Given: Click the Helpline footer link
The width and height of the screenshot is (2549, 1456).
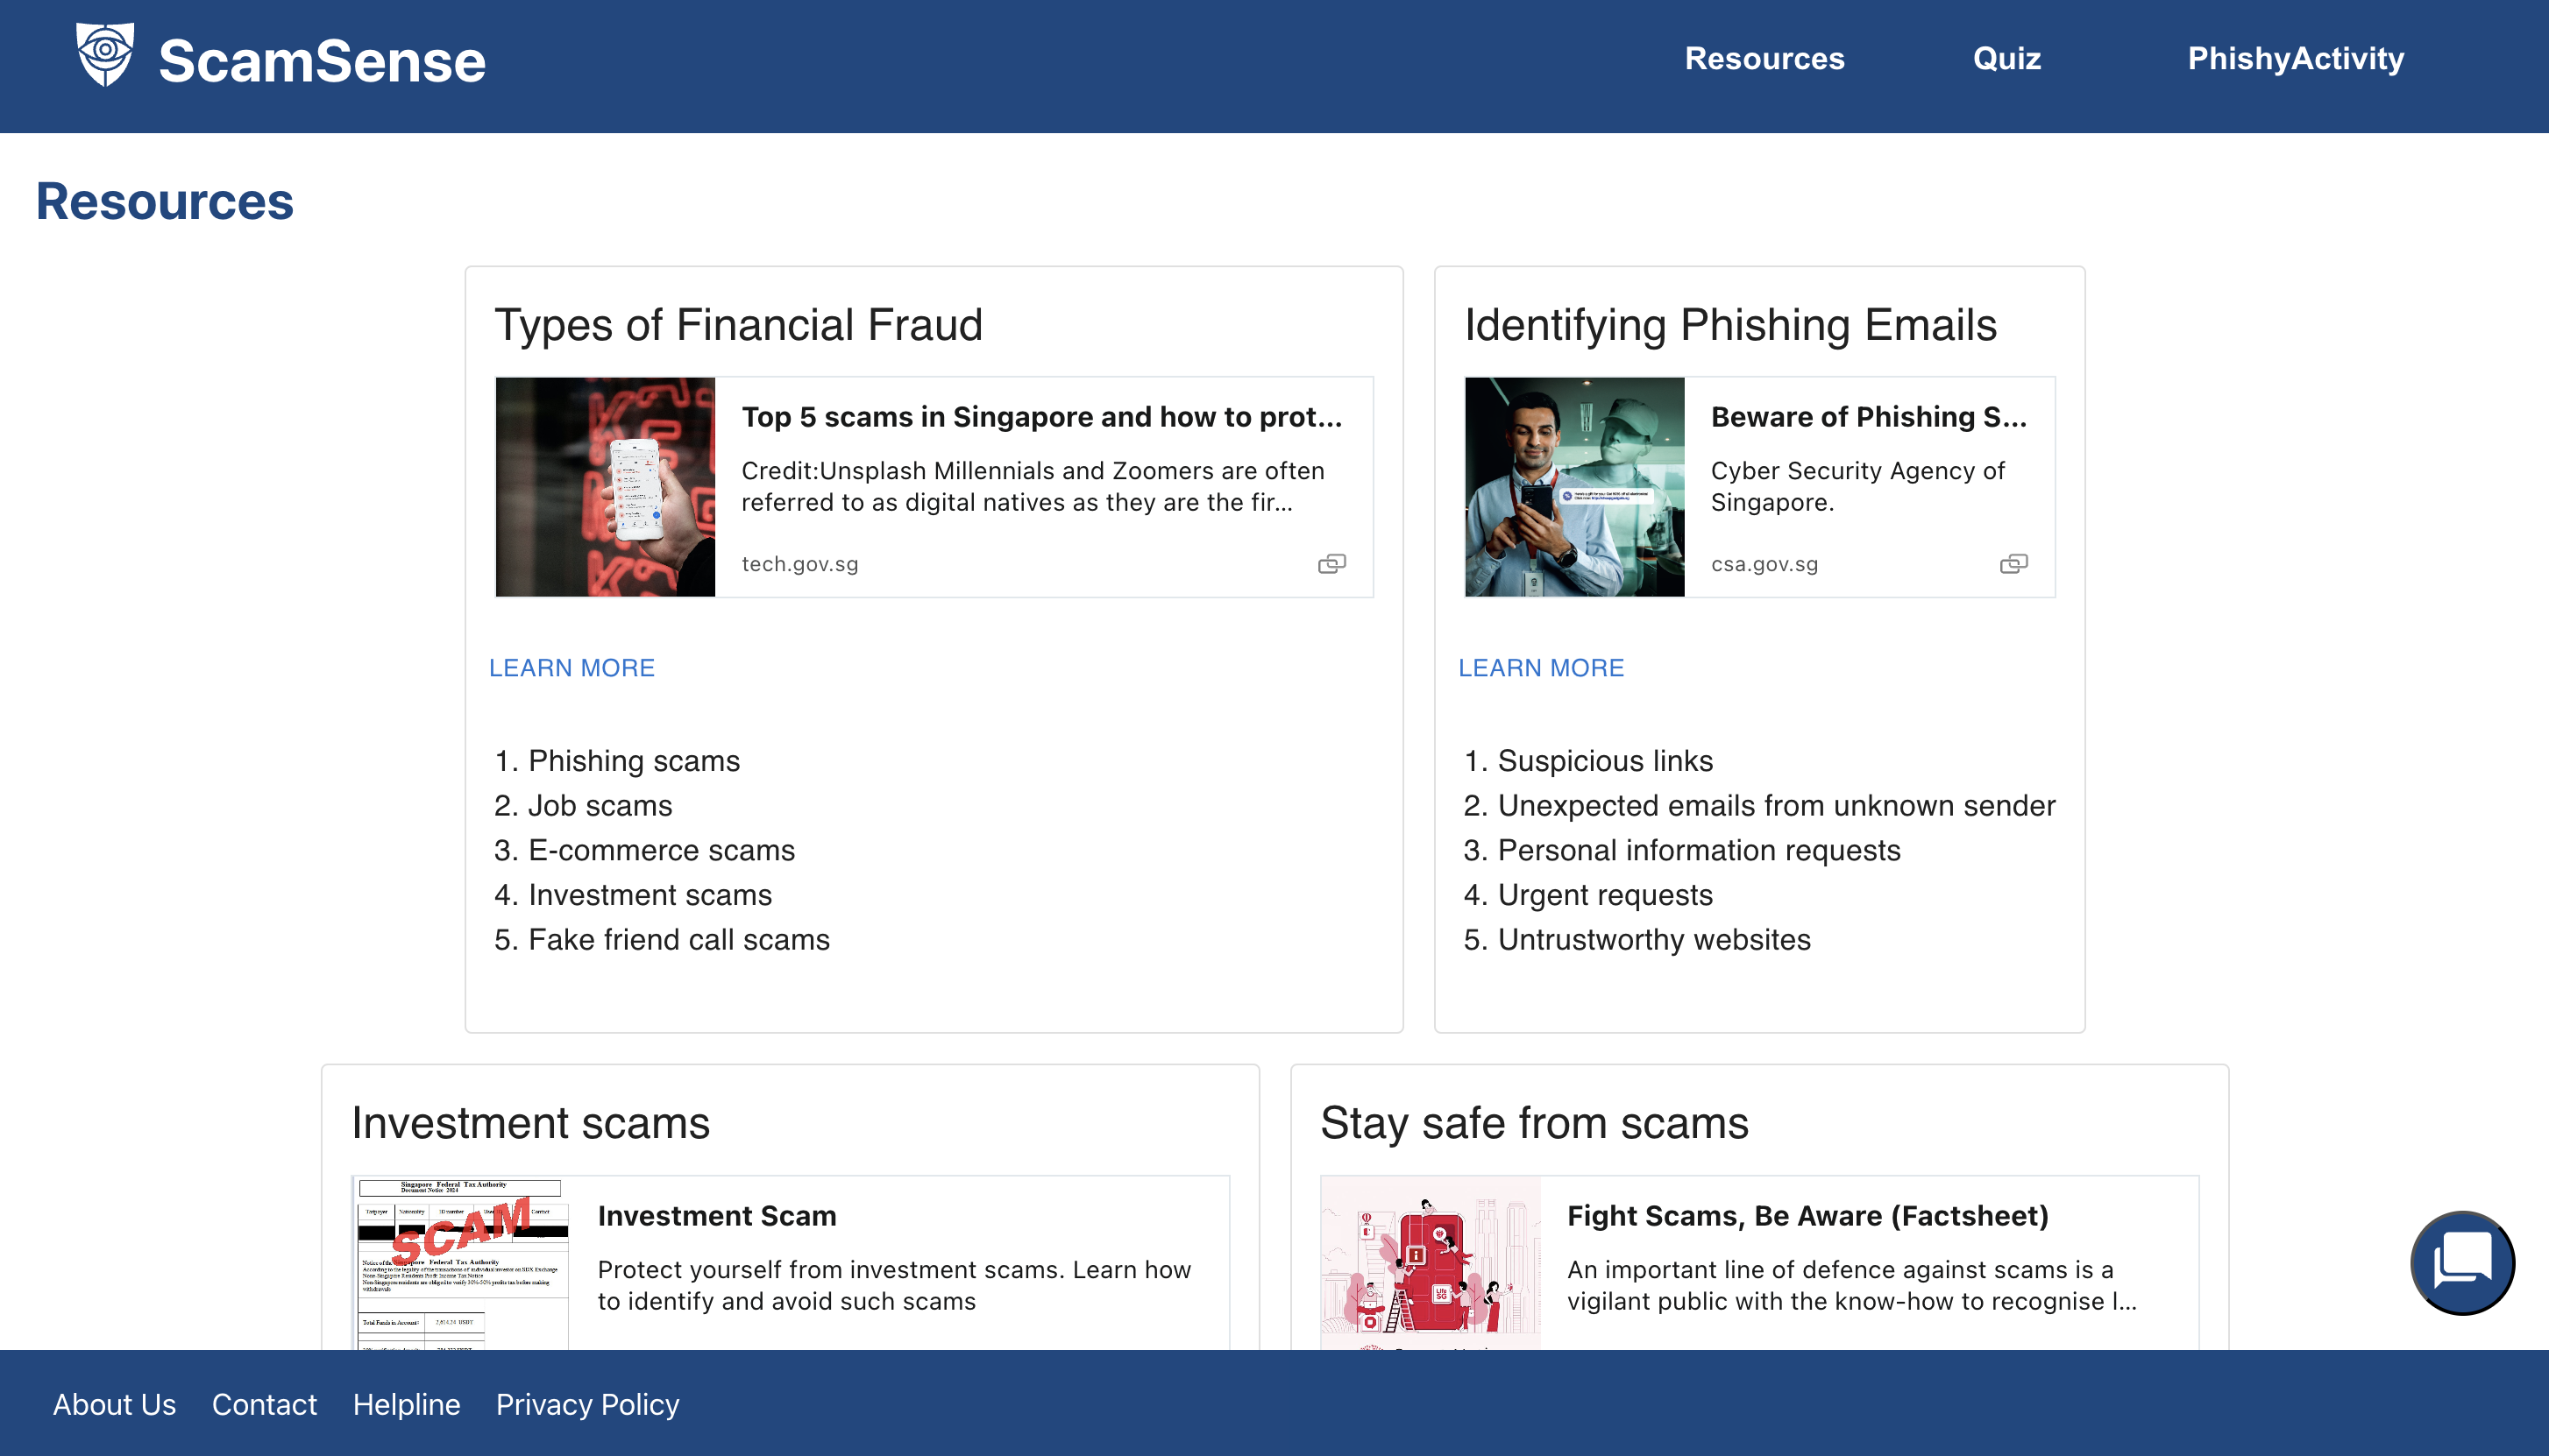Looking at the screenshot, I should [x=406, y=1404].
